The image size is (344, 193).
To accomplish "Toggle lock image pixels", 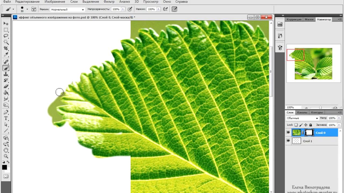I will [301, 125].
